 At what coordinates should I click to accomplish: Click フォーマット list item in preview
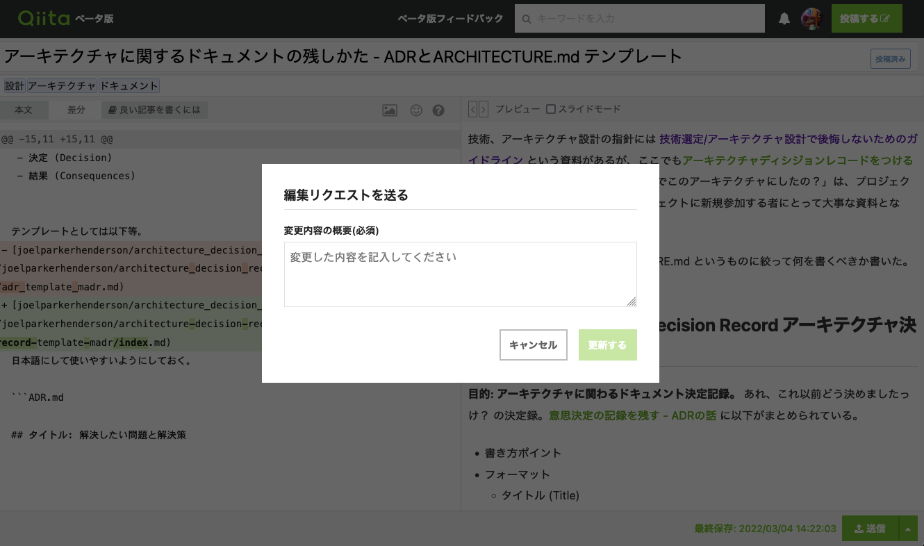click(x=518, y=474)
